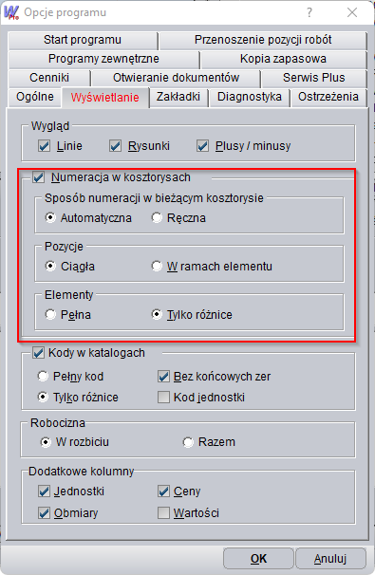Select Ciągła position numbering

(x=50, y=266)
